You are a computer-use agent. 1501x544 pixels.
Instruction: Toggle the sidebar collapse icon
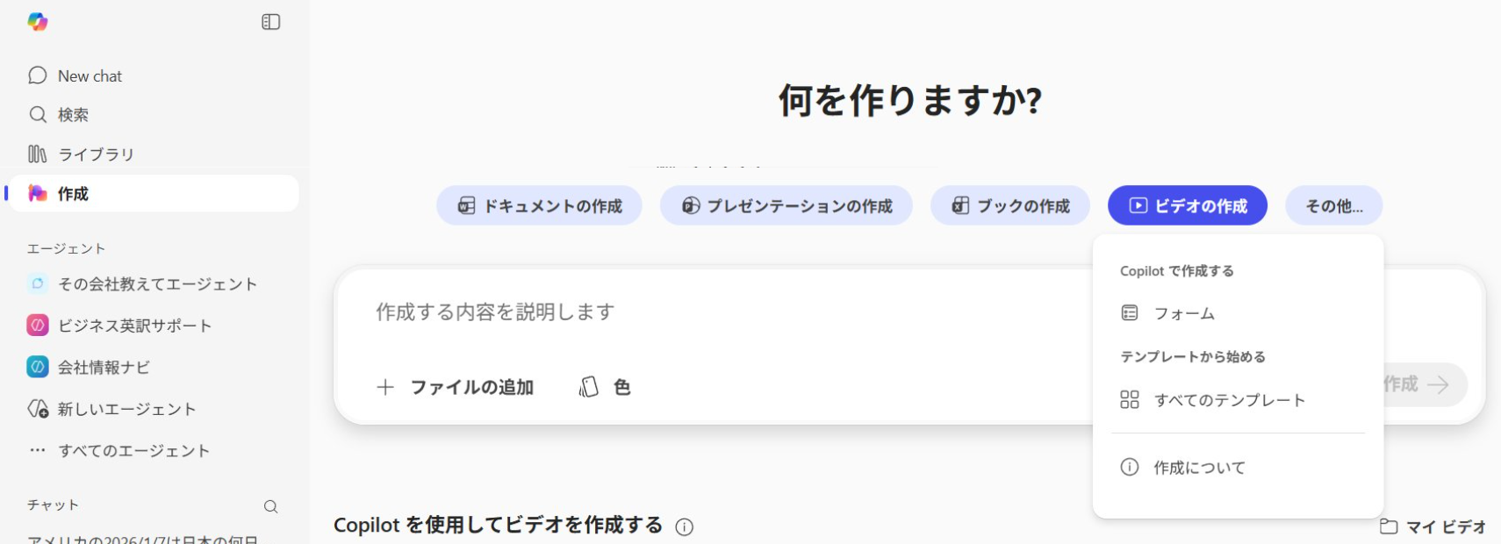270,22
